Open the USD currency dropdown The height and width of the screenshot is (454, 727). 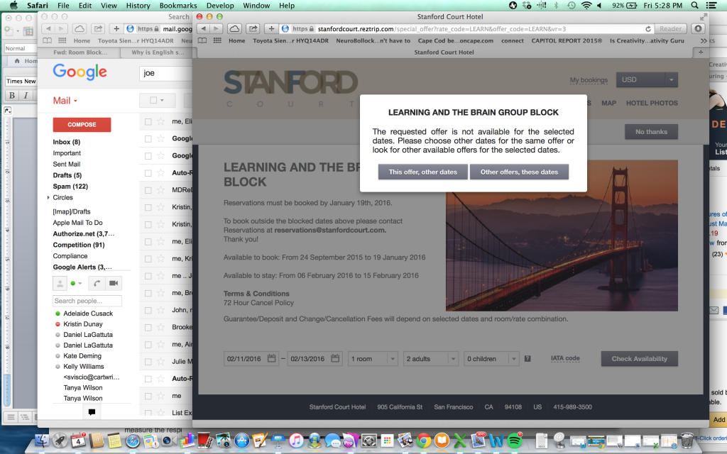pos(647,79)
